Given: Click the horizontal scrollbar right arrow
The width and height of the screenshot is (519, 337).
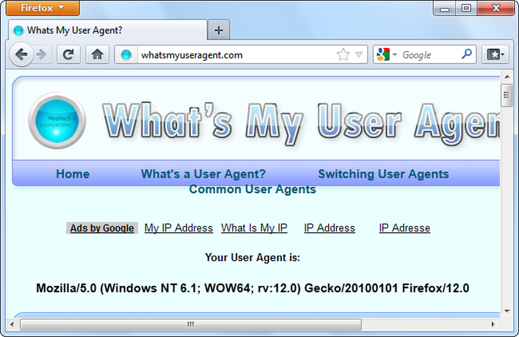Looking at the screenshot, I should click(x=493, y=325).
